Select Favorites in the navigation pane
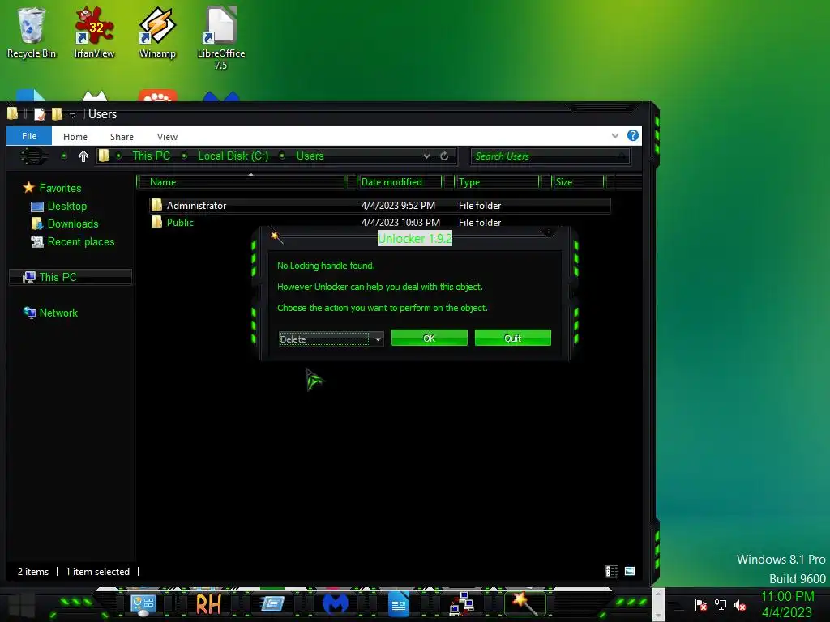This screenshot has width=830, height=622. [x=52, y=188]
